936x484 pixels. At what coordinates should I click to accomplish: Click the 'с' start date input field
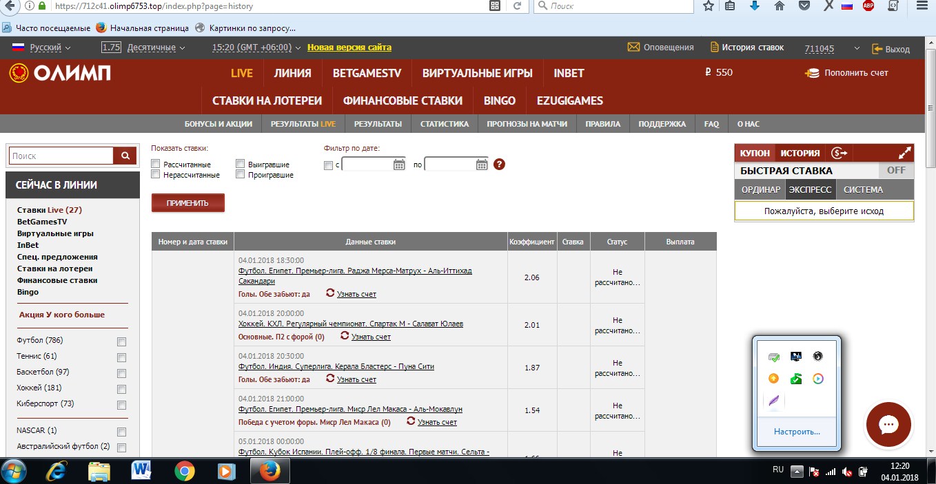coord(367,165)
